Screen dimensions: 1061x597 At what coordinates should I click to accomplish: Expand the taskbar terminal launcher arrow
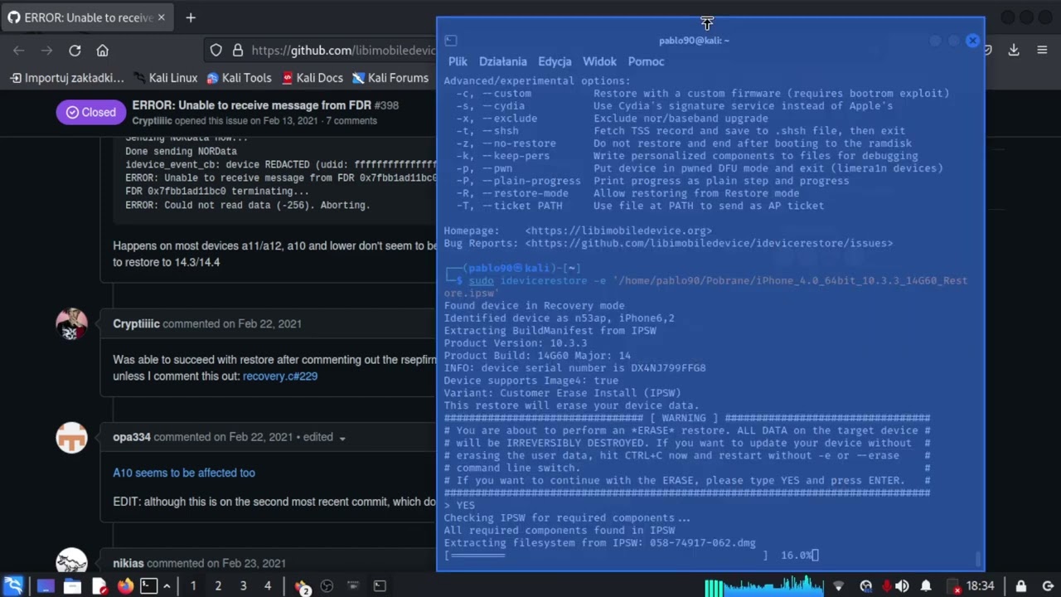click(167, 586)
